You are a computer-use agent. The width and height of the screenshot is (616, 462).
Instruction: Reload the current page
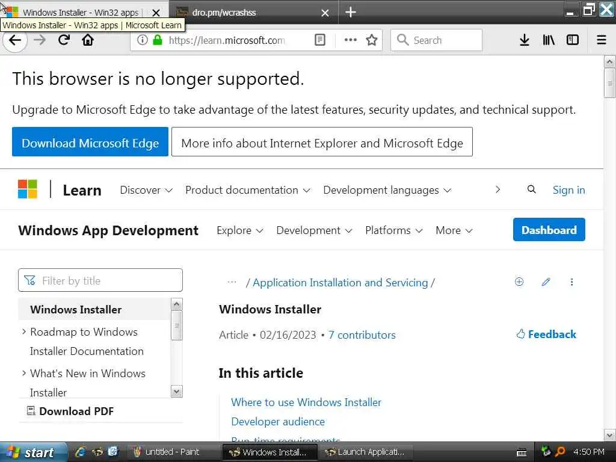tap(64, 40)
